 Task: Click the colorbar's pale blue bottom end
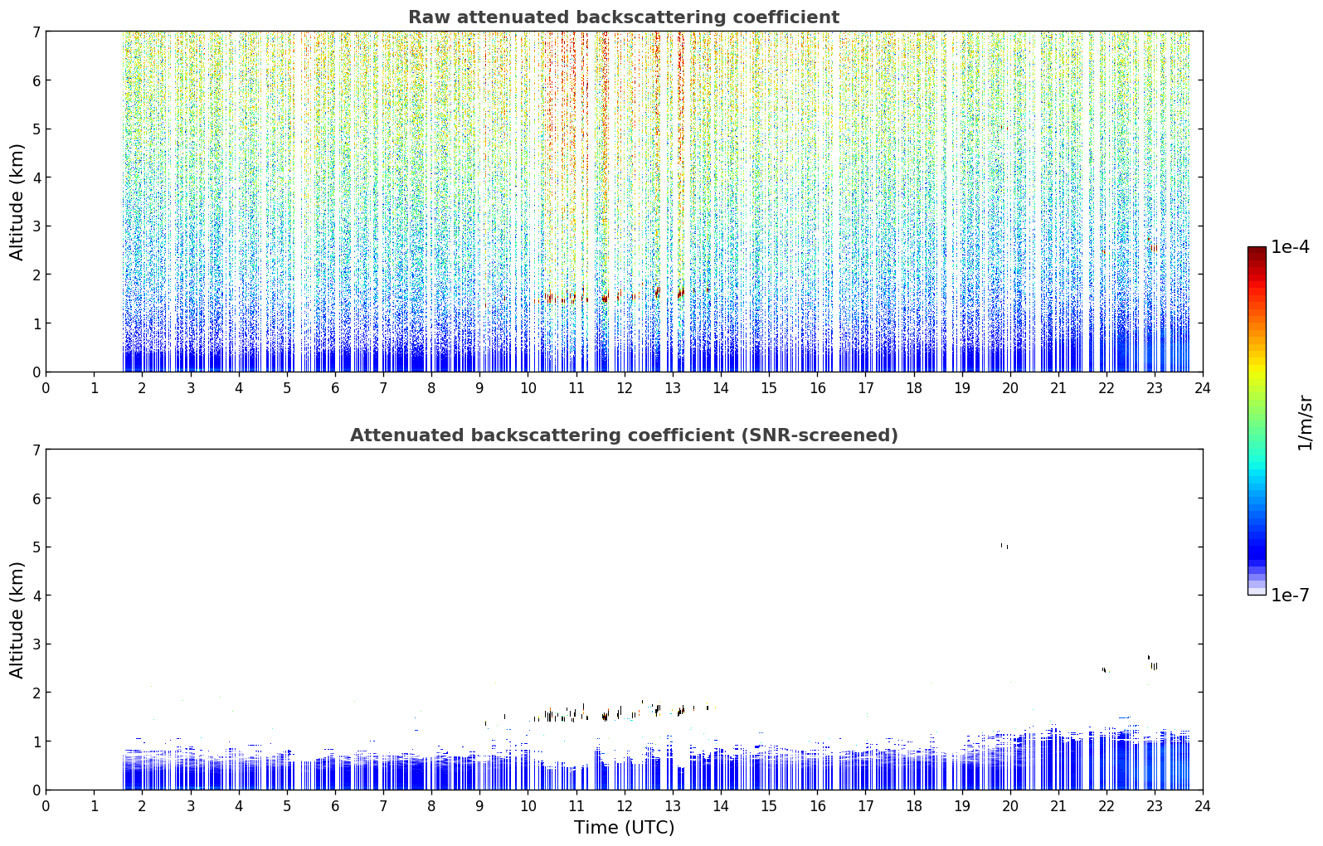pyautogui.click(x=1257, y=590)
